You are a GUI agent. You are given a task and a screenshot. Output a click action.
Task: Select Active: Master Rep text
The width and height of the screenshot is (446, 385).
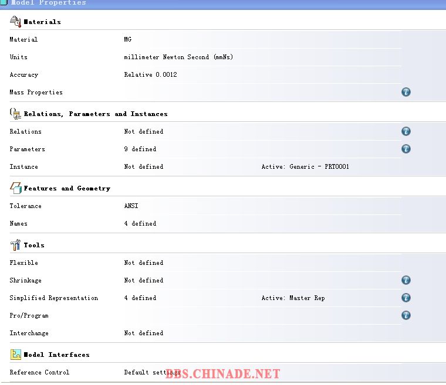pos(293,298)
